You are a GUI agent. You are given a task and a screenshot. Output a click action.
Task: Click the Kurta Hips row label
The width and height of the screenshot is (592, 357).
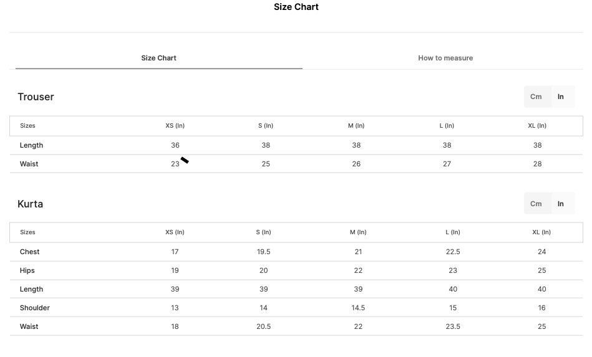tap(27, 270)
